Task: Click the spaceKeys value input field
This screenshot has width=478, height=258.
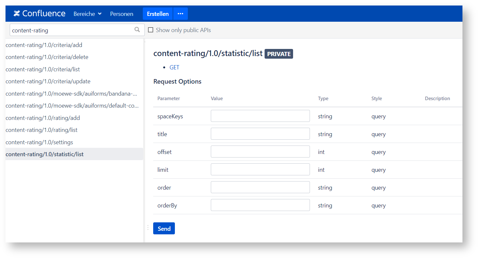Action: click(x=260, y=116)
